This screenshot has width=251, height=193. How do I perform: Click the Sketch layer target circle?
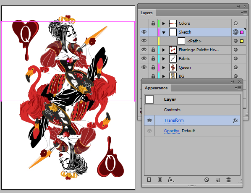click(235, 32)
